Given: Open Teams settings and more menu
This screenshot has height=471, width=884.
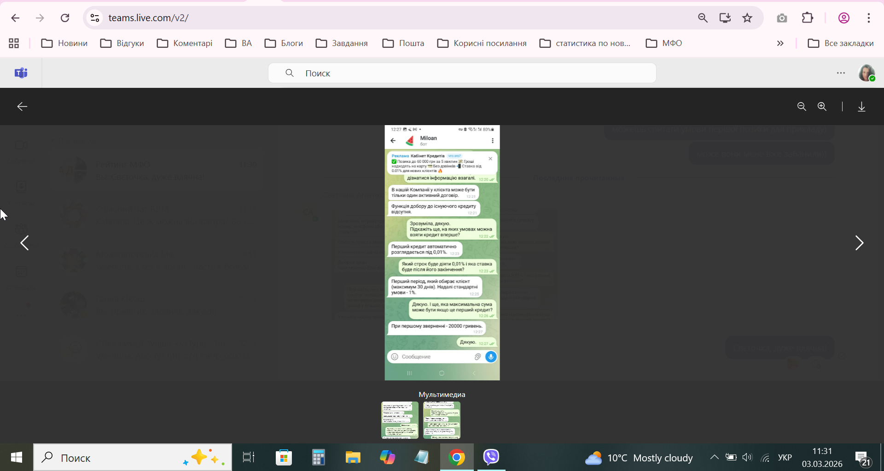Looking at the screenshot, I should [x=841, y=73].
